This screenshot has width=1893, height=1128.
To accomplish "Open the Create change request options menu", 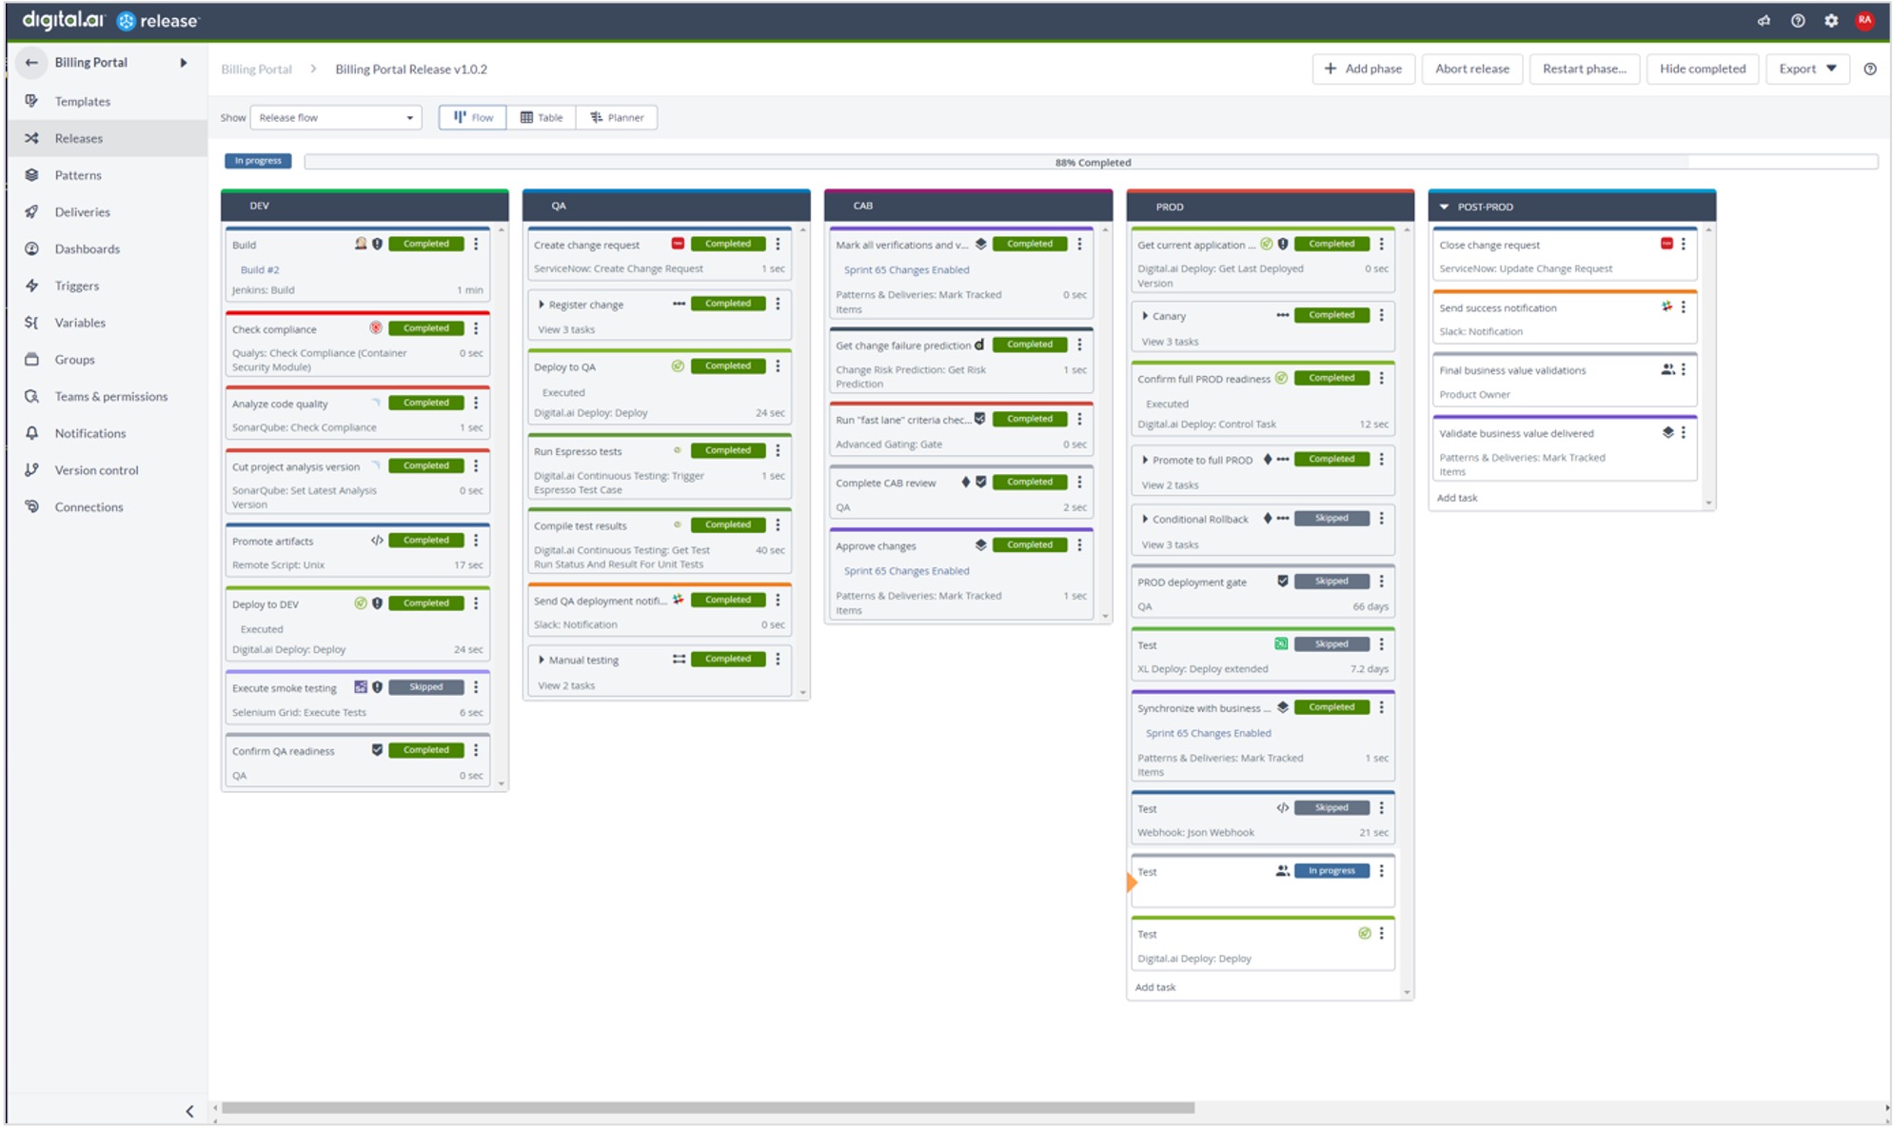I will (x=778, y=244).
